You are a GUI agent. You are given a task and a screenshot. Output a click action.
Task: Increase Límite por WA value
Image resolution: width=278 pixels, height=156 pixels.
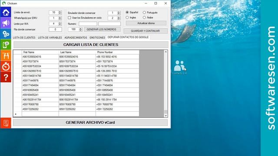point(60,23)
